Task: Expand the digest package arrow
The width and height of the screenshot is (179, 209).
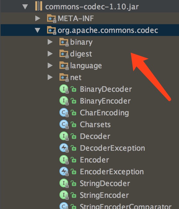Action: [50, 54]
